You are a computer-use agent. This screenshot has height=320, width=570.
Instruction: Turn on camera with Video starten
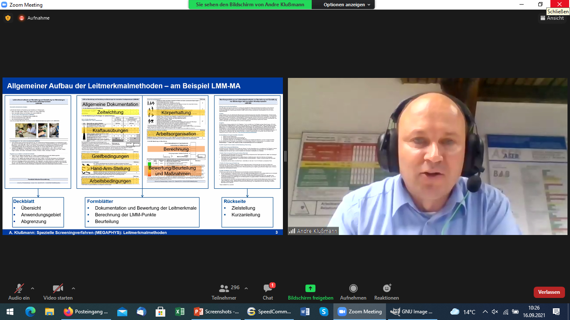coord(58,289)
